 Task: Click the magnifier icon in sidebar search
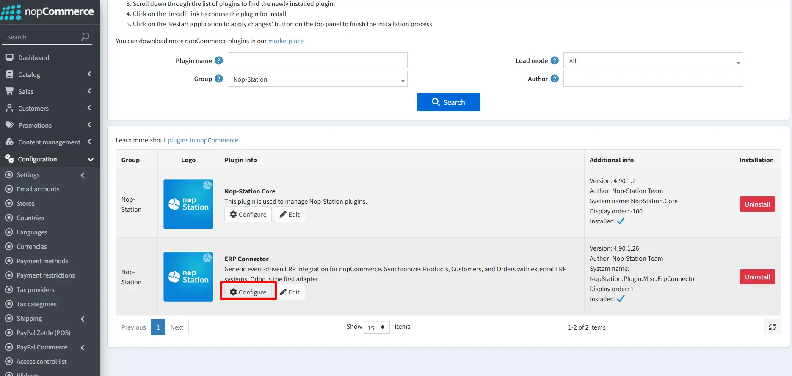[x=85, y=37]
